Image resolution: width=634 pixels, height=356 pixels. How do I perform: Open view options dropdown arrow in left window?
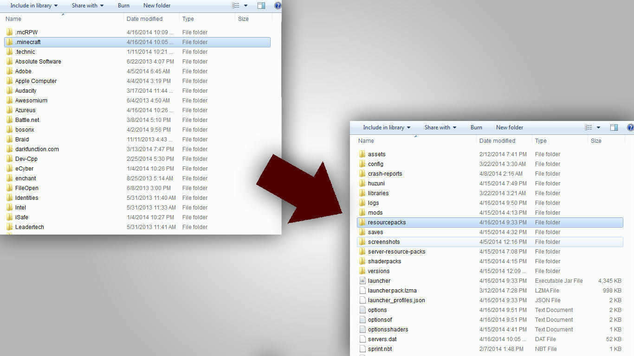246,6
